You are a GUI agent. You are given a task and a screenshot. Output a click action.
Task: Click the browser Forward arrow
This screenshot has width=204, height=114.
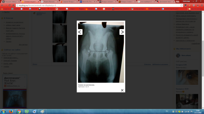coord(6,5)
